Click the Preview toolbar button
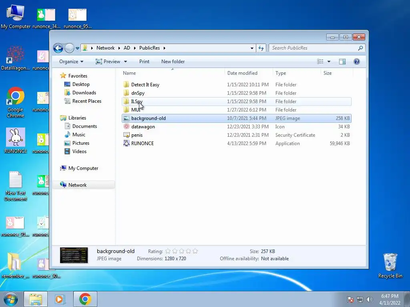The height and width of the screenshot is (307, 410). click(108, 62)
